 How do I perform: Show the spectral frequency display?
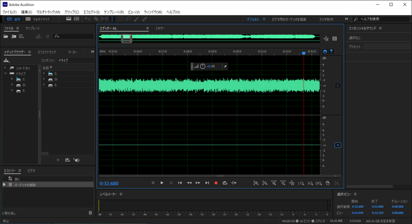click(x=69, y=19)
